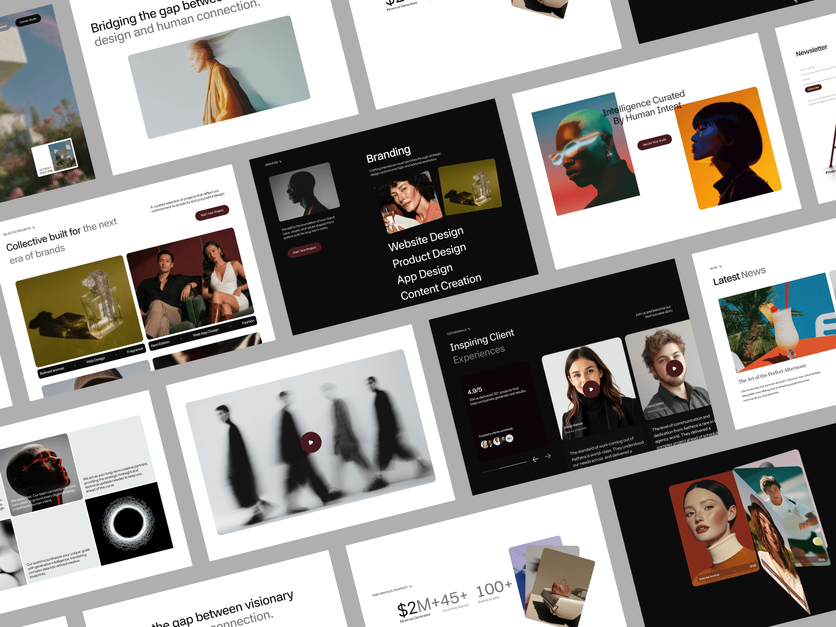Play the blurred walking figures video
The width and height of the screenshot is (836, 627).
311,442
